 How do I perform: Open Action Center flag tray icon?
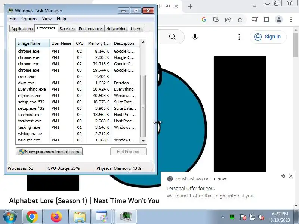tap(243, 217)
